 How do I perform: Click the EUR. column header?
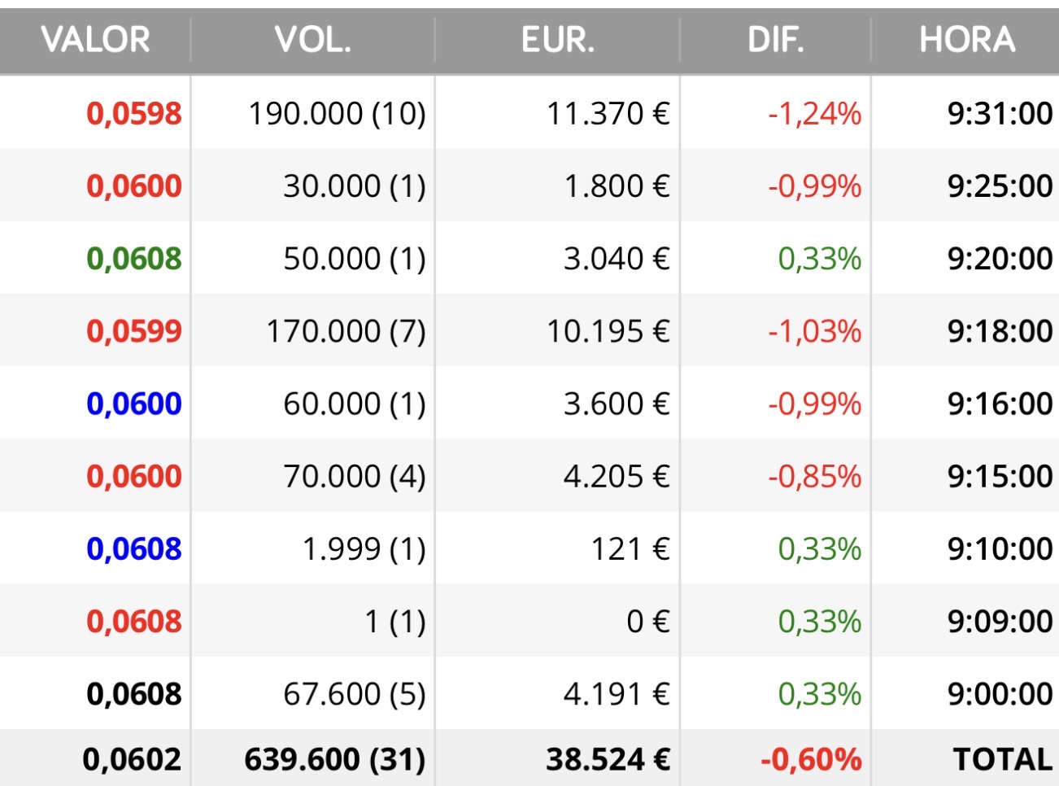coord(558,39)
